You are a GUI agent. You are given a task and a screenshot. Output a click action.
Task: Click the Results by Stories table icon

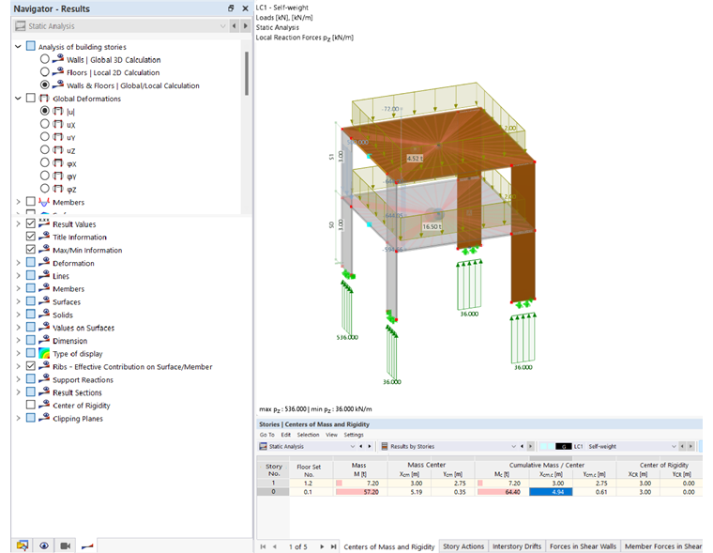click(385, 447)
